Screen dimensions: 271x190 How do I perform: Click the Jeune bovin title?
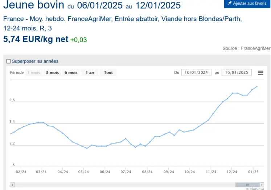(34, 5)
